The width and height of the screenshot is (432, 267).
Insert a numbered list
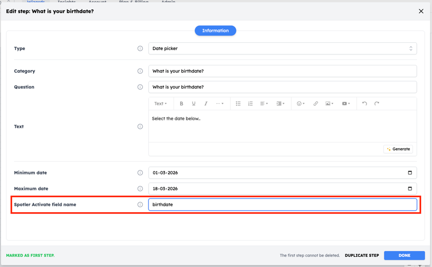(x=250, y=104)
